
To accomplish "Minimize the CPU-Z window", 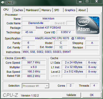I will 80,2.
